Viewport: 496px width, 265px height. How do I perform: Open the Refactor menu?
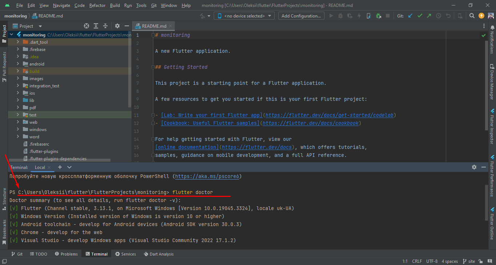(97, 5)
